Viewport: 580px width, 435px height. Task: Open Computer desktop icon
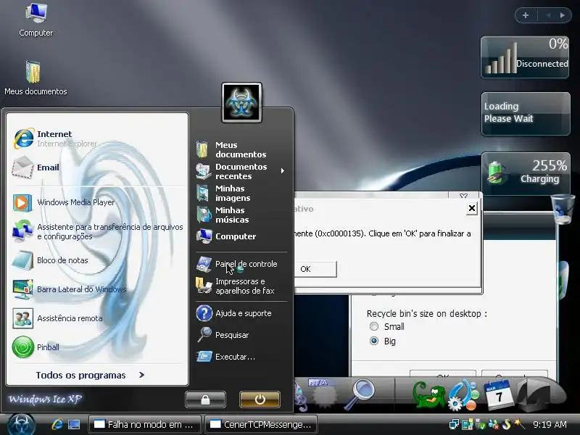pos(36,20)
